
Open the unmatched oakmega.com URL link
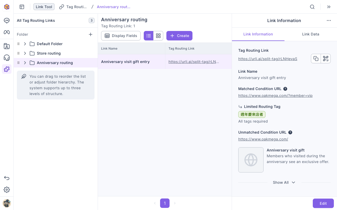coord(263,139)
